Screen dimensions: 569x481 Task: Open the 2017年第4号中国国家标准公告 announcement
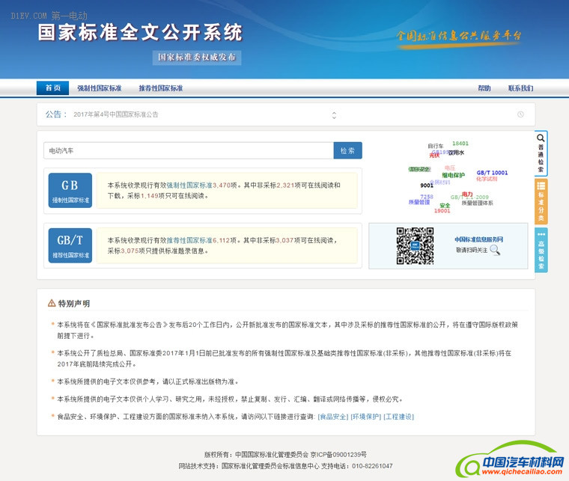pyautogui.click(x=116, y=114)
